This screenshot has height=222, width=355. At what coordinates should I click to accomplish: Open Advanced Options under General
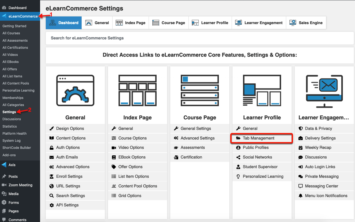click(75, 167)
